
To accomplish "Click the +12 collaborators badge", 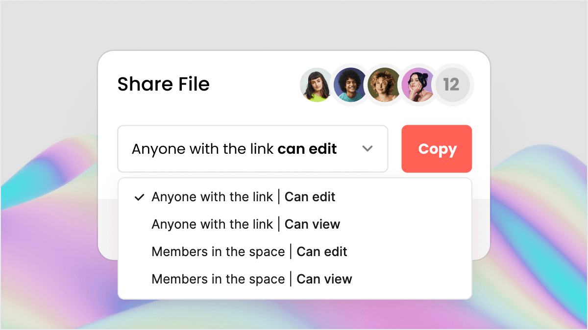I will pos(453,85).
